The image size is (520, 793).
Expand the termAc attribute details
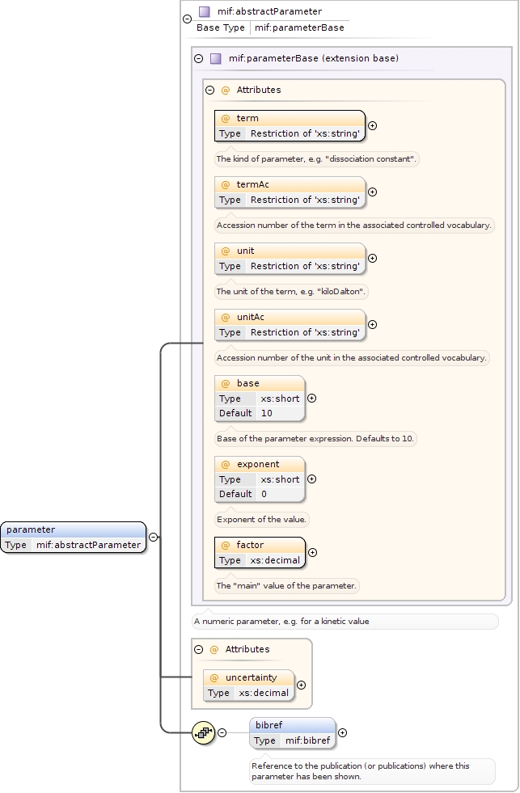pos(373,192)
